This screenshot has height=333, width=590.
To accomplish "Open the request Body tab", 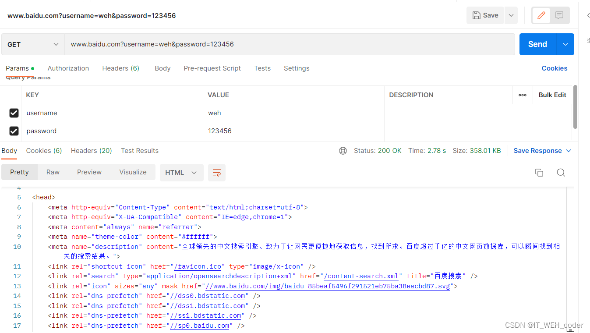I will pos(163,68).
